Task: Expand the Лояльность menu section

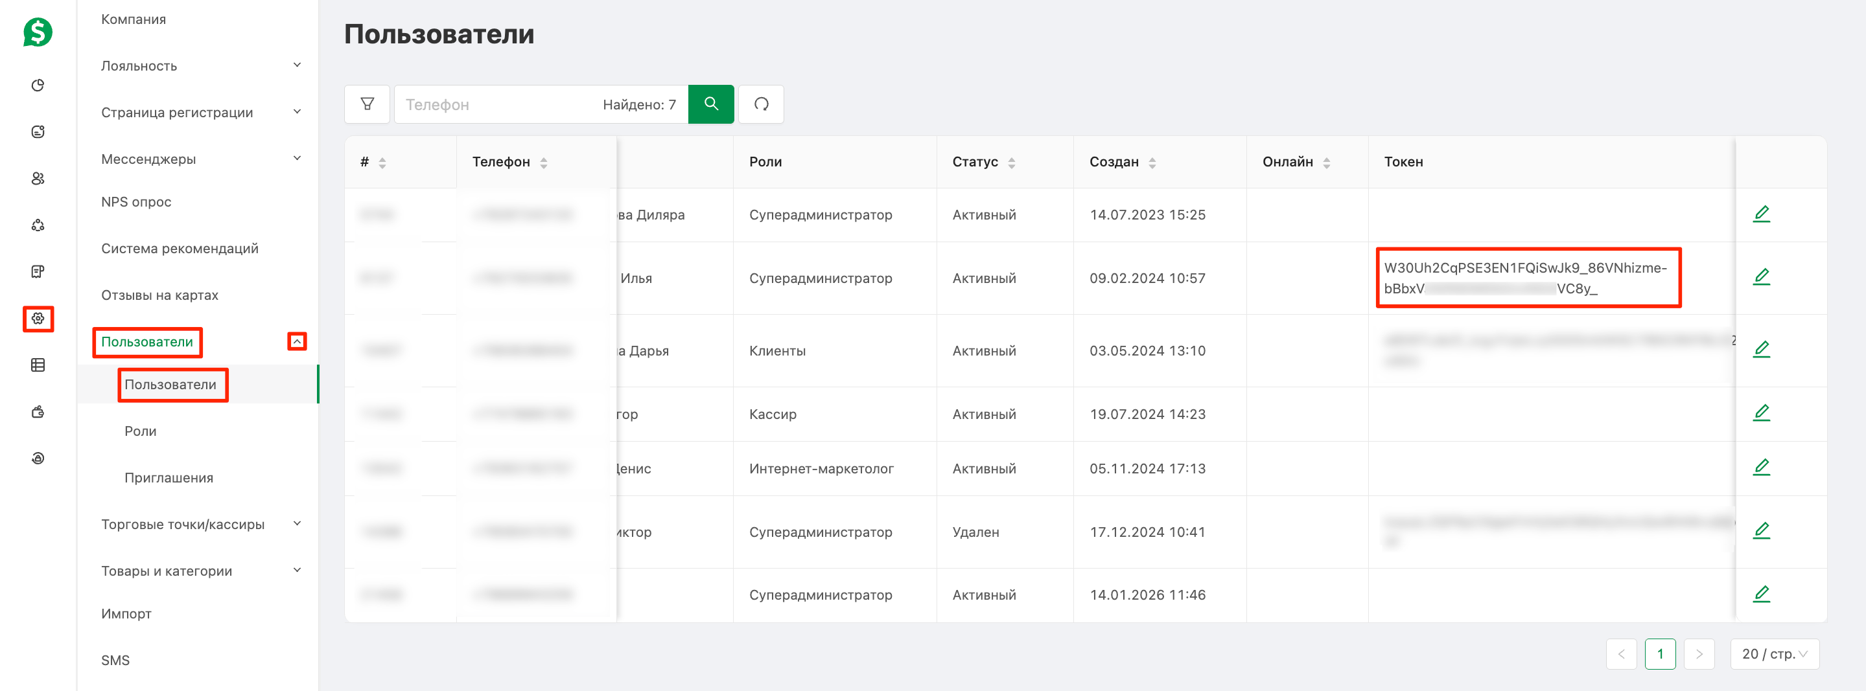Action: 296,65
